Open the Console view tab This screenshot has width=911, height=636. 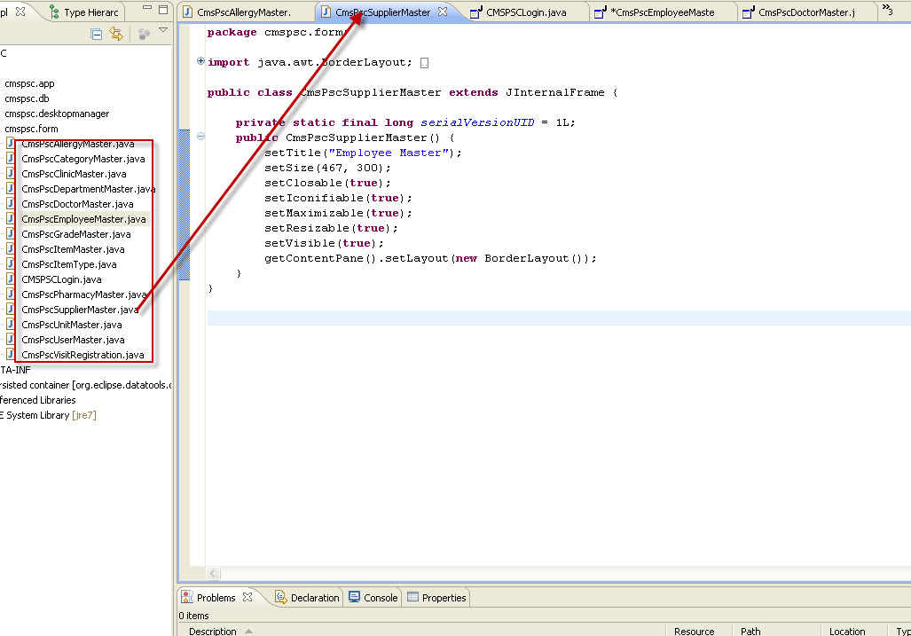(373, 598)
